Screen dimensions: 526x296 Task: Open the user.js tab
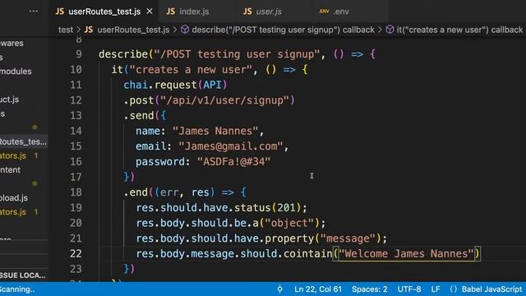point(269,12)
